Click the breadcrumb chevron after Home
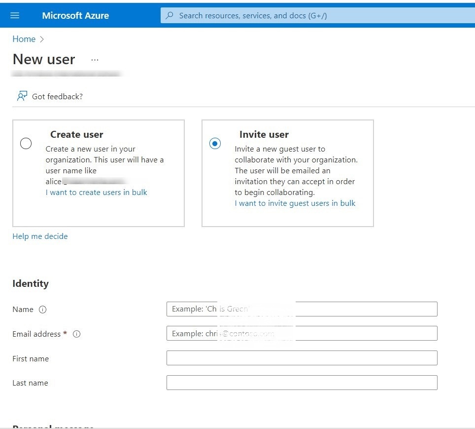475x429 pixels. [42, 39]
